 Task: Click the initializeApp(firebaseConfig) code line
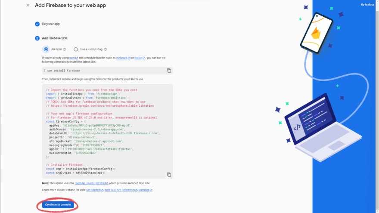coord(81,169)
